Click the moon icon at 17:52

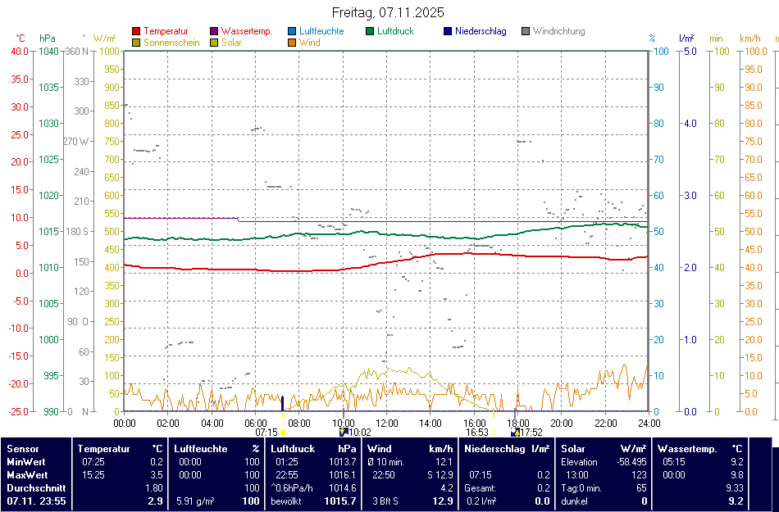click(514, 432)
